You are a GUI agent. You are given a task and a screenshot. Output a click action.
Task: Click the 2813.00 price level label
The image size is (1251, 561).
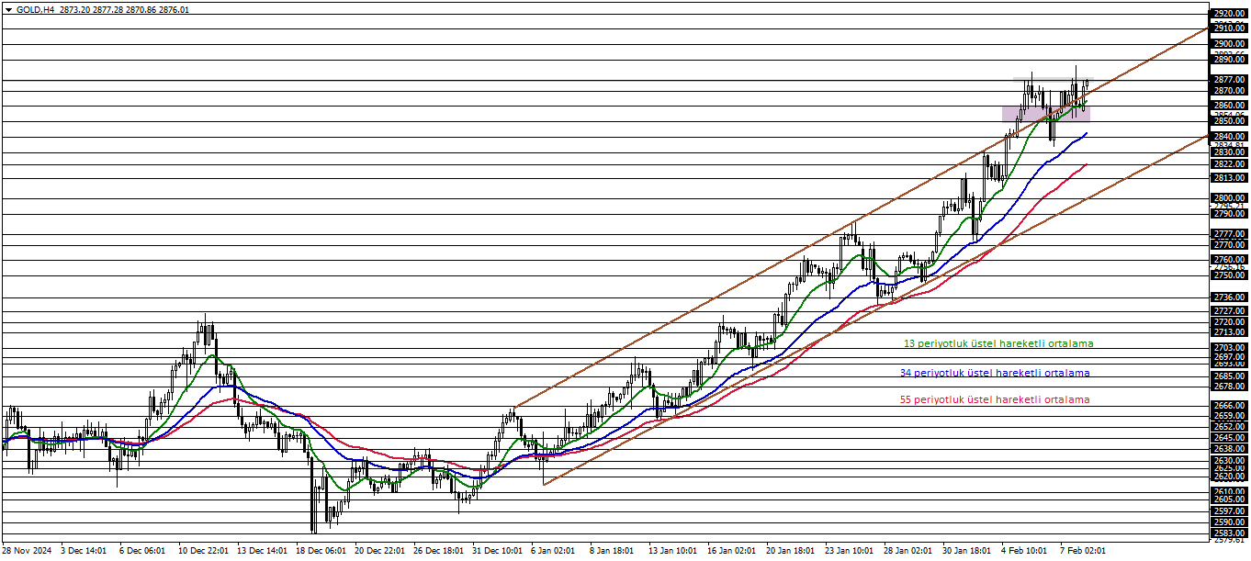(1229, 178)
